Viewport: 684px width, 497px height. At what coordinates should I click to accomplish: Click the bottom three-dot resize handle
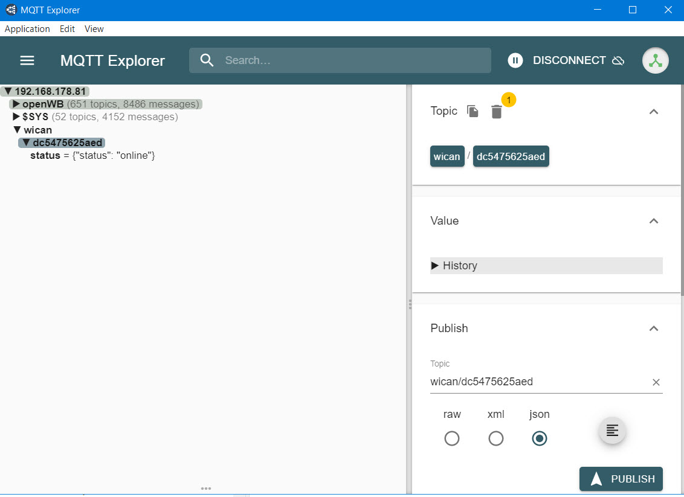(x=206, y=489)
